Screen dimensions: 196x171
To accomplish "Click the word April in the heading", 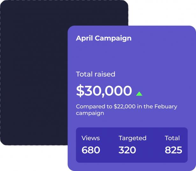I will tap(84, 38).
